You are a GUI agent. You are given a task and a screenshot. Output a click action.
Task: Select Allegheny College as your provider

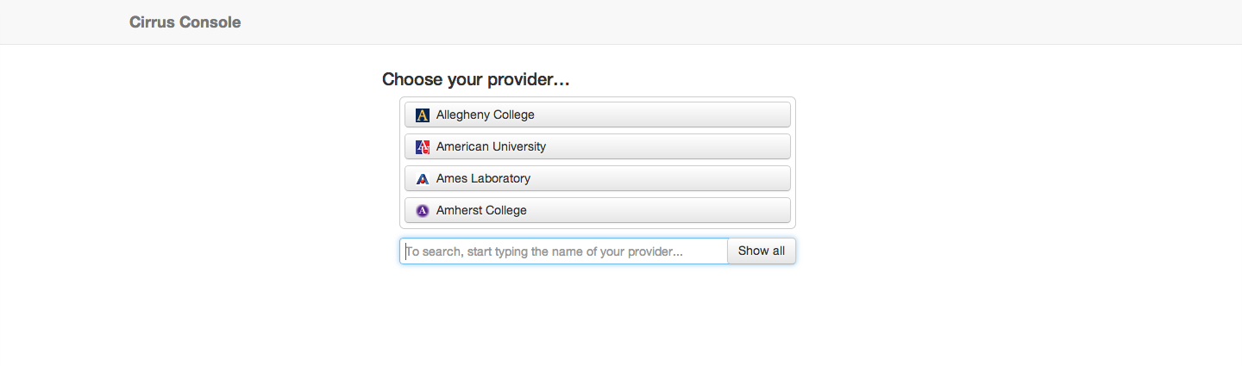(x=598, y=115)
